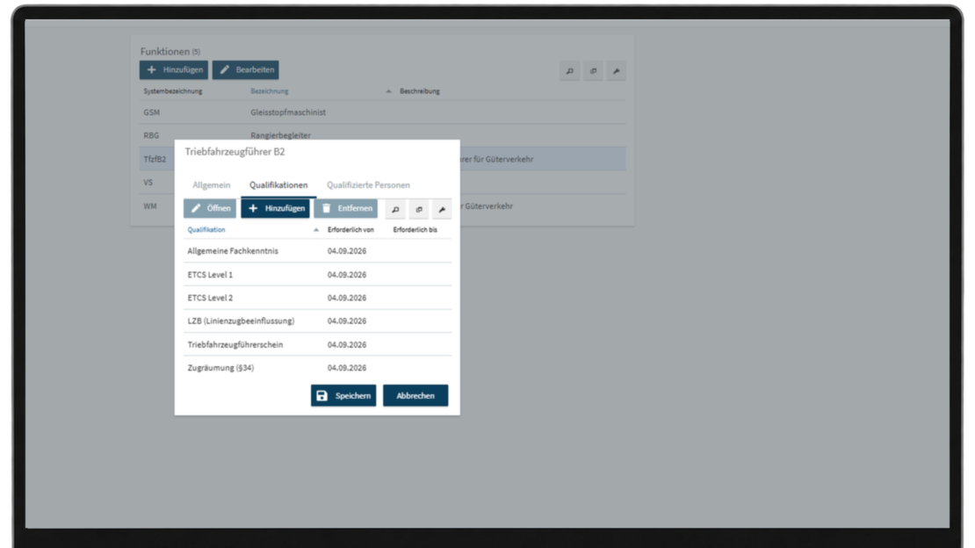Sort Funktionen by the Systembezeichnung column header
Image resolution: width=975 pixels, height=548 pixels.
tap(173, 90)
